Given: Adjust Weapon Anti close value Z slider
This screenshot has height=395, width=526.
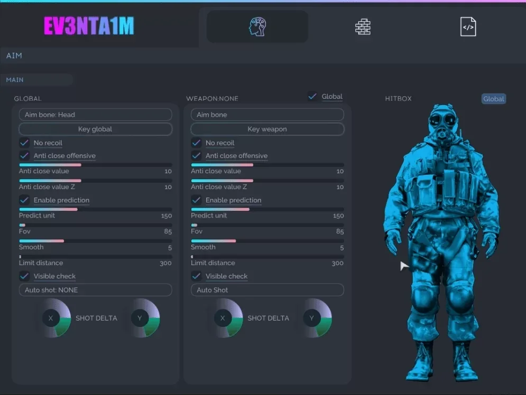Looking at the screenshot, I should point(267,181).
